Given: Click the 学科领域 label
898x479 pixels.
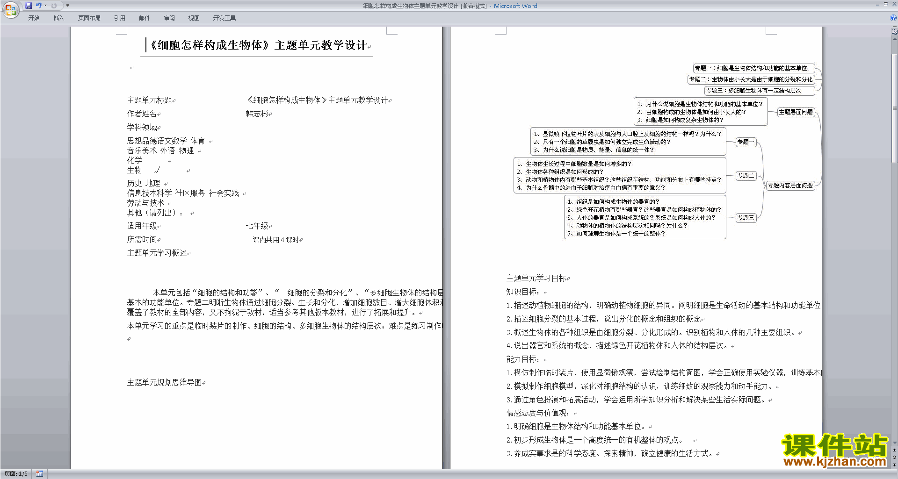Looking at the screenshot, I should coord(142,127).
